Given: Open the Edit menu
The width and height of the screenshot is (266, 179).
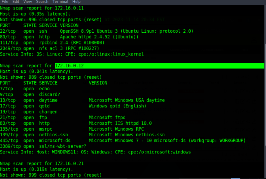Looking at the screenshot, I should click(x=17, y=2).
